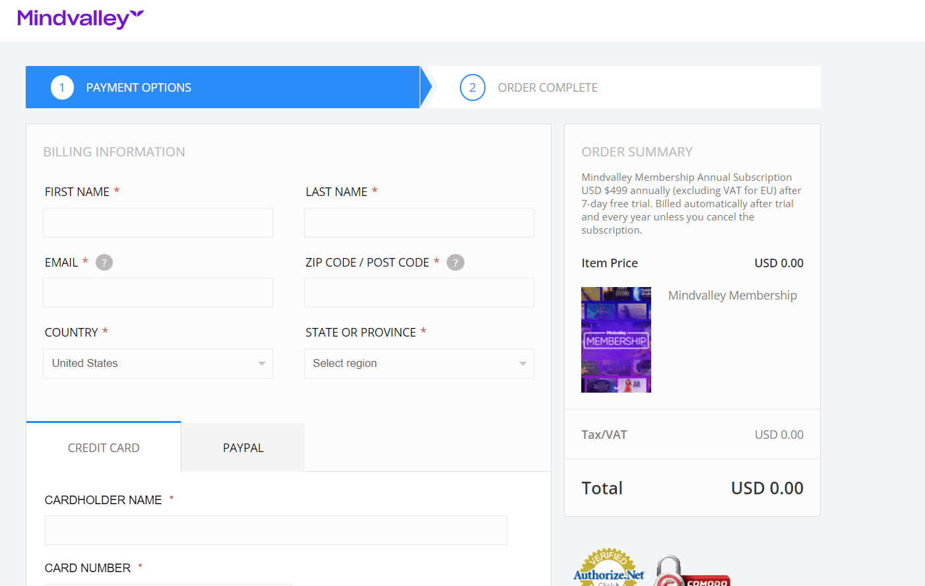
Task: Click the Mindvalley Membership product thumbnail
Action: (x=616, y=339)
